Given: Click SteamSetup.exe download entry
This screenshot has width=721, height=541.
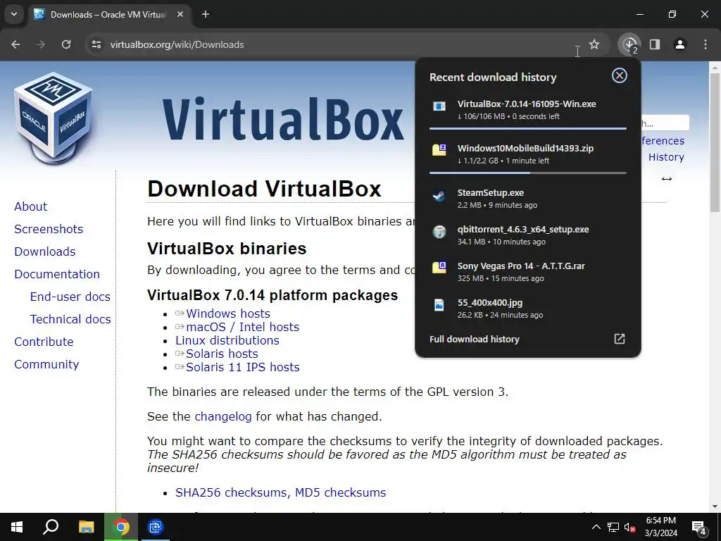Looking at the screenshot, I should click(528, 198).
